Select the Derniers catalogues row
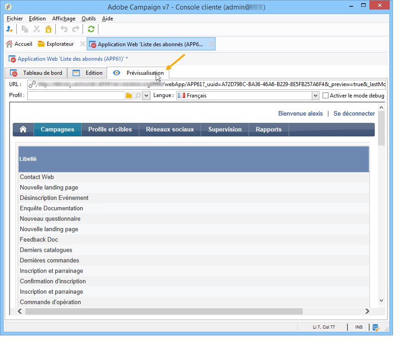The image size is (417, 354). pyautogui.click(x=194, y=250)
